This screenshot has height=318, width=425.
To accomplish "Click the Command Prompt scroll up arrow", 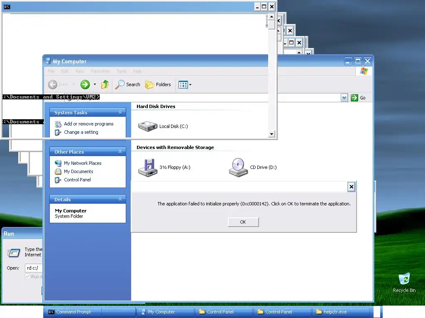I will (271, 17).
